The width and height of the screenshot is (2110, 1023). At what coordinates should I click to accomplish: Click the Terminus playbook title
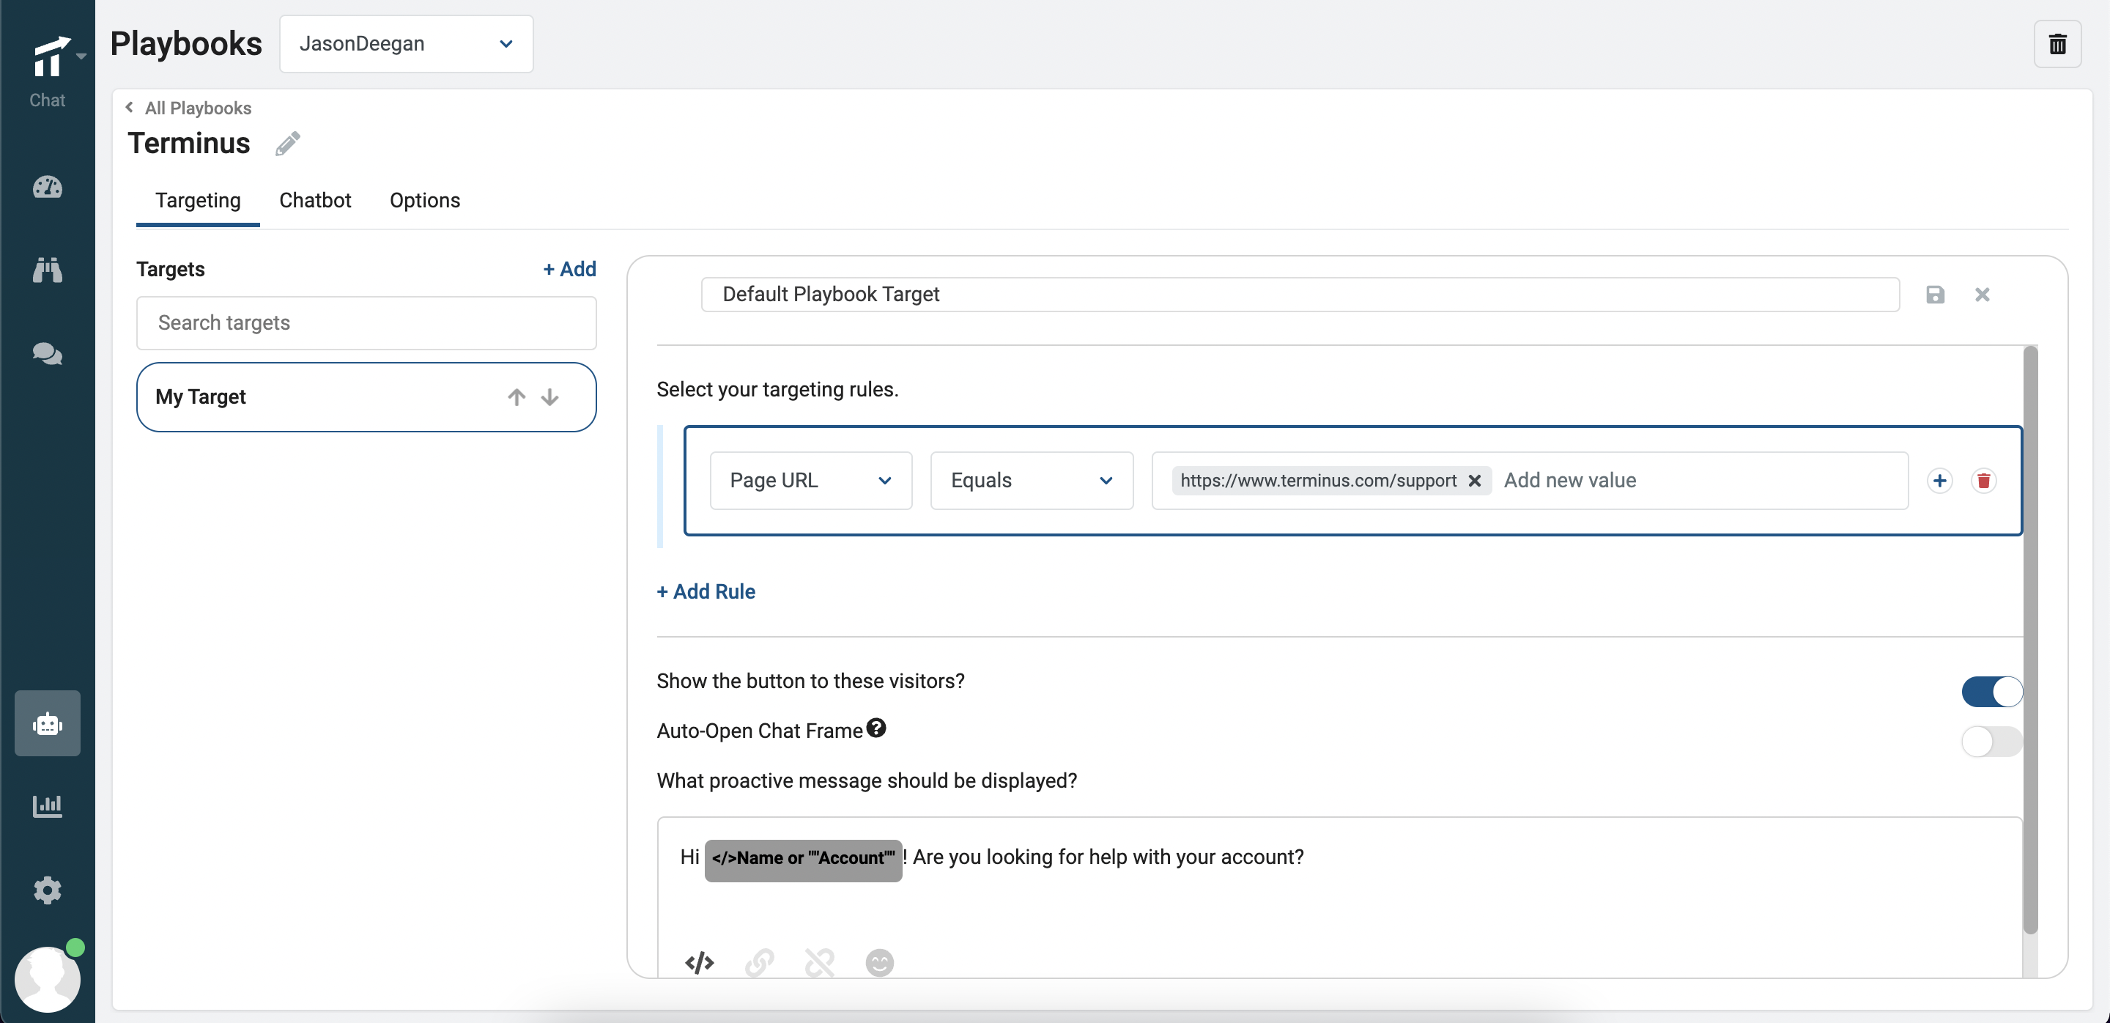tap(189, 144)
